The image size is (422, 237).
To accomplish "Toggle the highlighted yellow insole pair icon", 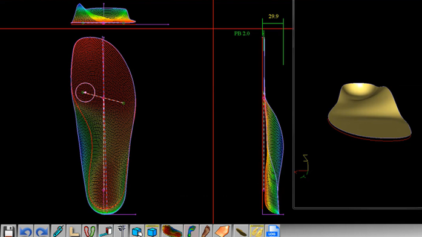I will pyautogui.click(x=257, y=231).
